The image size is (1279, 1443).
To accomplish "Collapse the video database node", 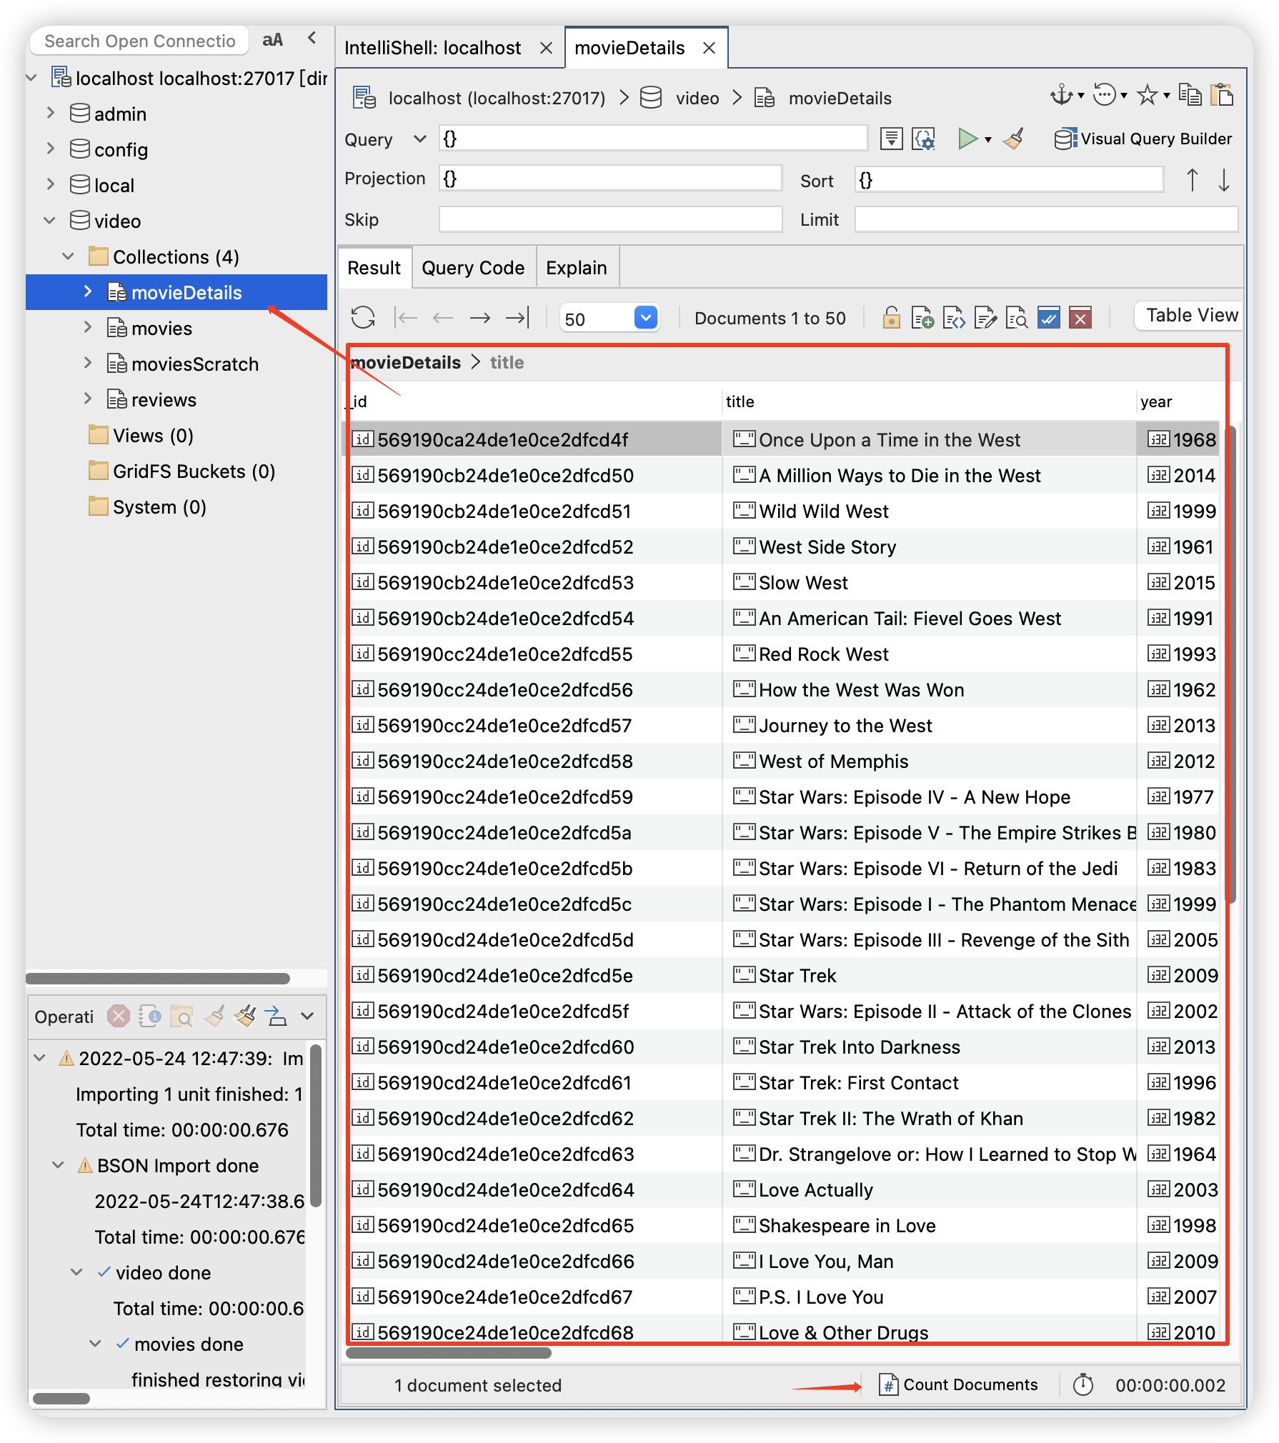I will [50, 221].
